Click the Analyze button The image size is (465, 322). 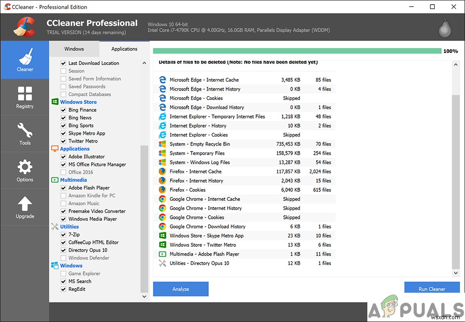coord(180,289)
